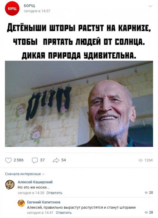158x218 pixels.
Task: Like Алексей Каширский's comment heart with 20
Action: click(x=146, y=193)
